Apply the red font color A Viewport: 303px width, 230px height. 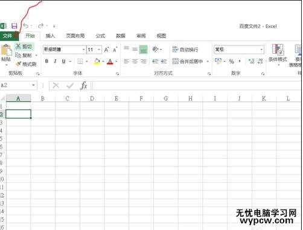coord(110,61)
